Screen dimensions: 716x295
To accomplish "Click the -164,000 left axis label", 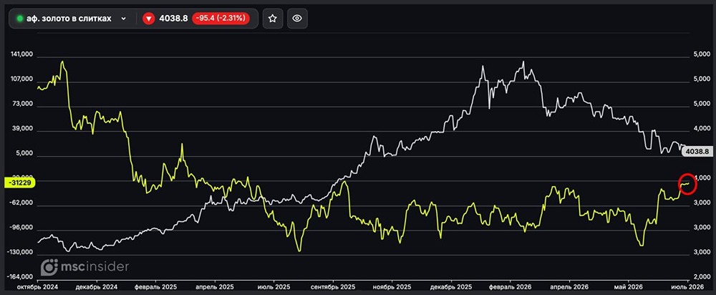I will click(19, 277).
